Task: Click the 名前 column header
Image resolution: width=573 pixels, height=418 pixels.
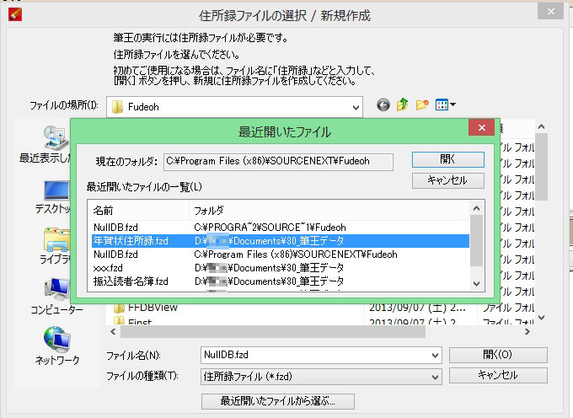Action: click(x=139, y=209)
